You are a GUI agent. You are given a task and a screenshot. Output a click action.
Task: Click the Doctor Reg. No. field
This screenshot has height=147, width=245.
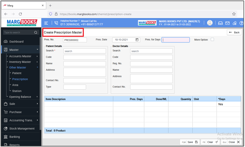pos(152,64)
